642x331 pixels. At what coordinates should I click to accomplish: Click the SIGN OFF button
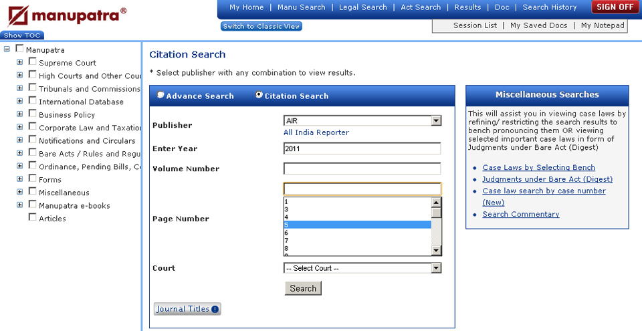(615, 7)
